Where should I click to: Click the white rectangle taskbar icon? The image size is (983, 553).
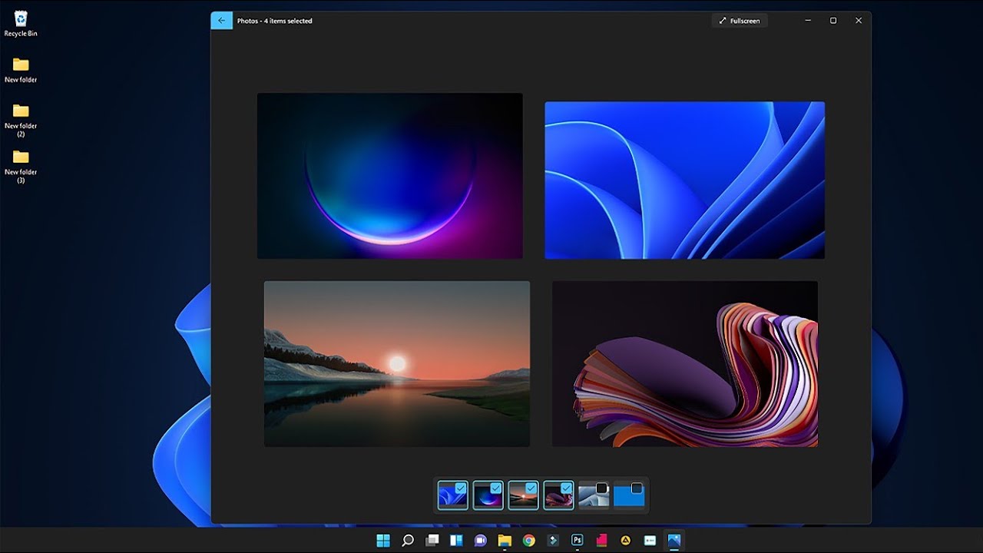(650, 540)
